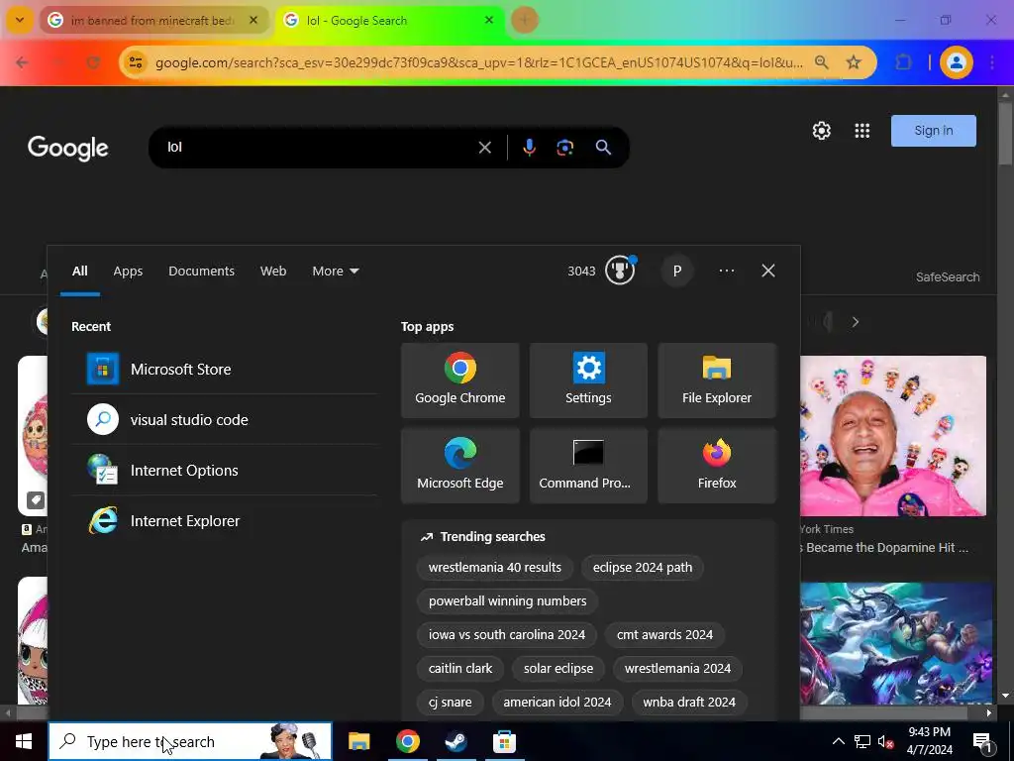Viewport: 1014px width, 761px height.
Task: Switch to Apps search tab
Action: coord(128,272)
